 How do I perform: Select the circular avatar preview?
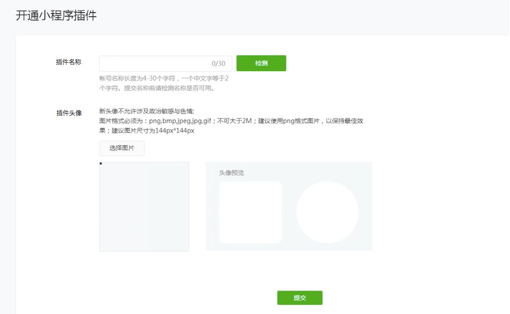(327, 212)
